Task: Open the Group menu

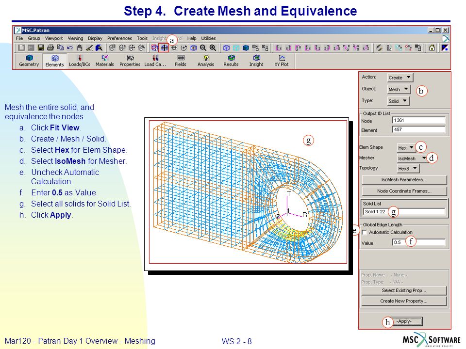Action: [x=34, y=38]
